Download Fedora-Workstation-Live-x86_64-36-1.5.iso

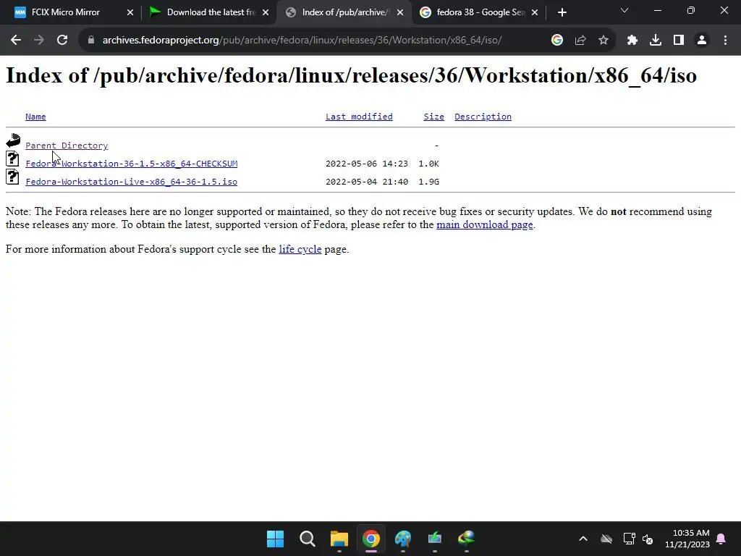click(132, 182)
